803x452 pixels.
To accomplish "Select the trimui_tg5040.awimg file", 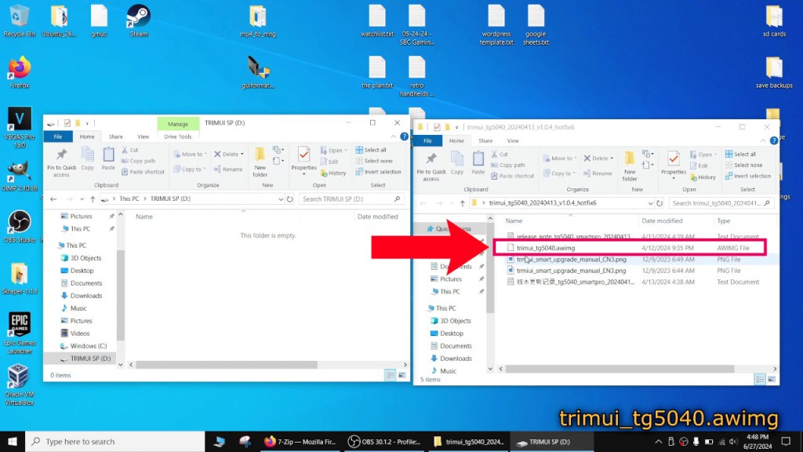I will pyautogui.click(x=545, y=248).
